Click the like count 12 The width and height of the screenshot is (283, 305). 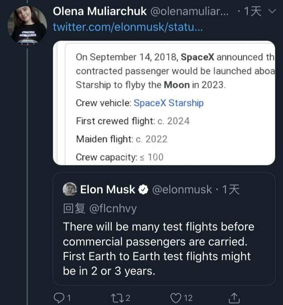[188, 298]
